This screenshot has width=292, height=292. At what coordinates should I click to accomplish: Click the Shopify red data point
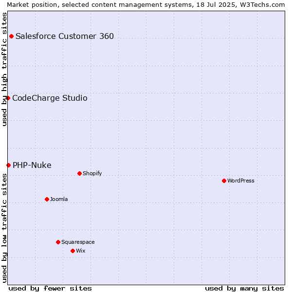79,174
